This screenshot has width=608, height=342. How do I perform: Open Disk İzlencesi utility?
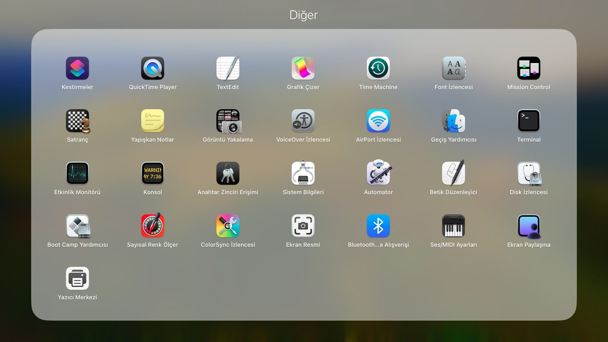529,174
